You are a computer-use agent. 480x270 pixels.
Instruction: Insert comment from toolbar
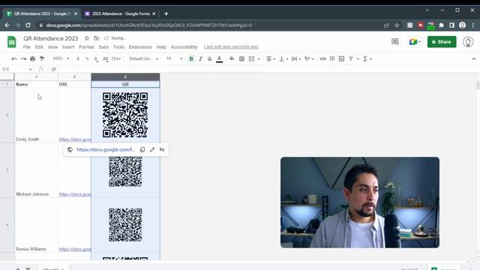coord(332,58)
